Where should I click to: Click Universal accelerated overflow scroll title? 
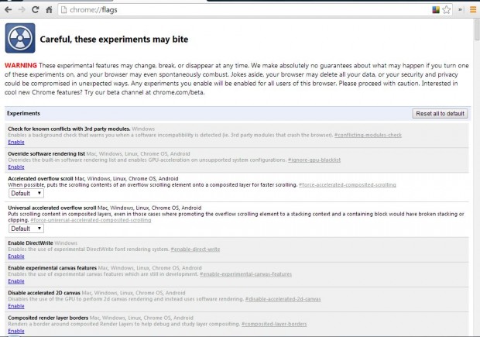tap(52, 208)
